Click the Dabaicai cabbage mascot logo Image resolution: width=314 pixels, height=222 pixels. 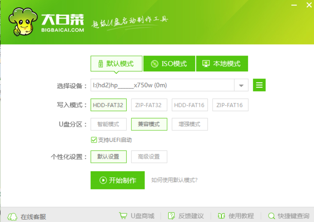click(x=23, y=22)
